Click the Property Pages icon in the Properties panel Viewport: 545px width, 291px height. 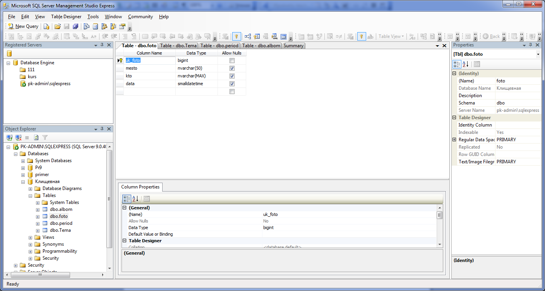coord(477,64)
